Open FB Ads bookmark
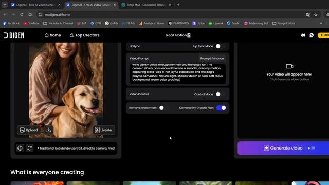The height and width of the screenshot is (185, 329). (128, 23)
